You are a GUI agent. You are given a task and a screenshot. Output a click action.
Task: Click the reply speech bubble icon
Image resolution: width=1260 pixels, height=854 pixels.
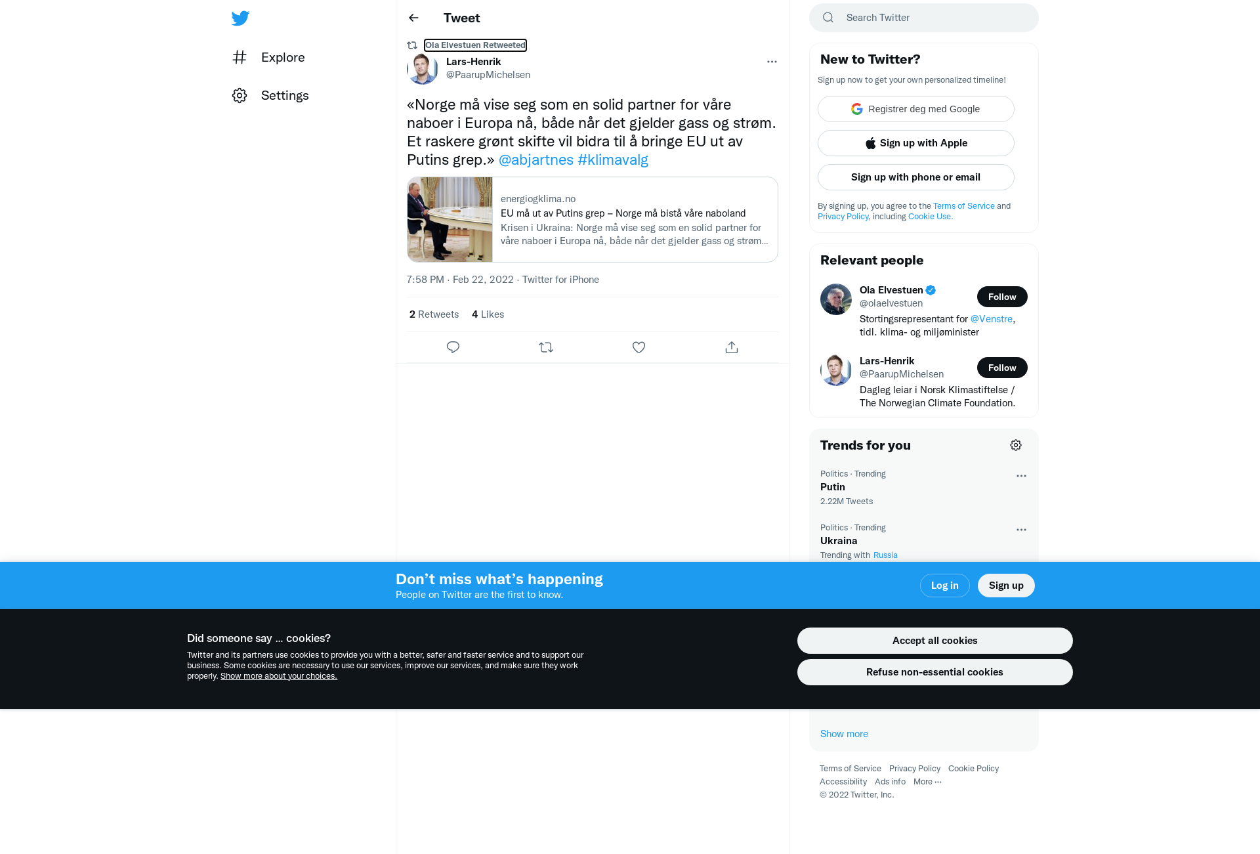[x=453, y=347]
